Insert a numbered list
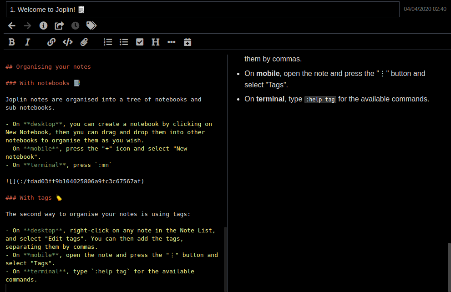 point(108,42)
